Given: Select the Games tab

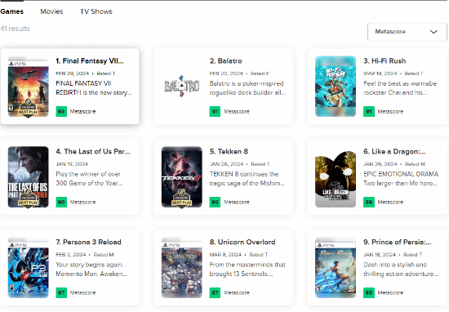Looking at the screenshot, I should [x=11, y=11].
